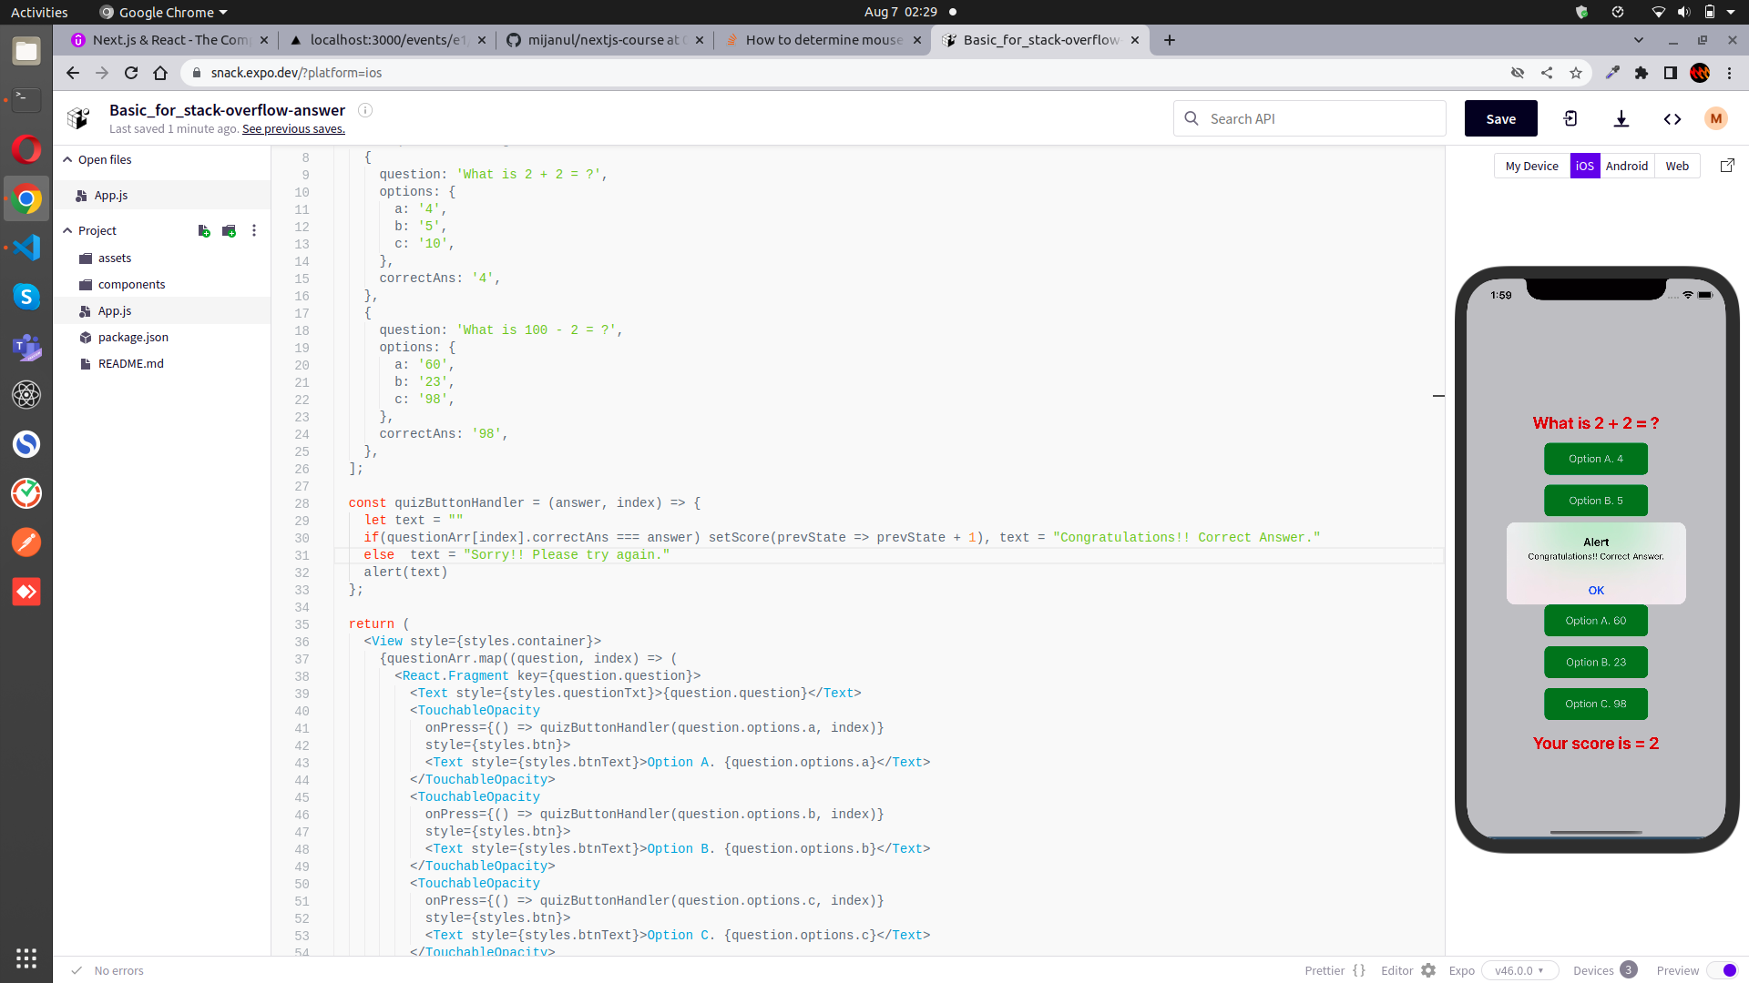
Task: Select the Web preview tab
Action: (1677, 166)
